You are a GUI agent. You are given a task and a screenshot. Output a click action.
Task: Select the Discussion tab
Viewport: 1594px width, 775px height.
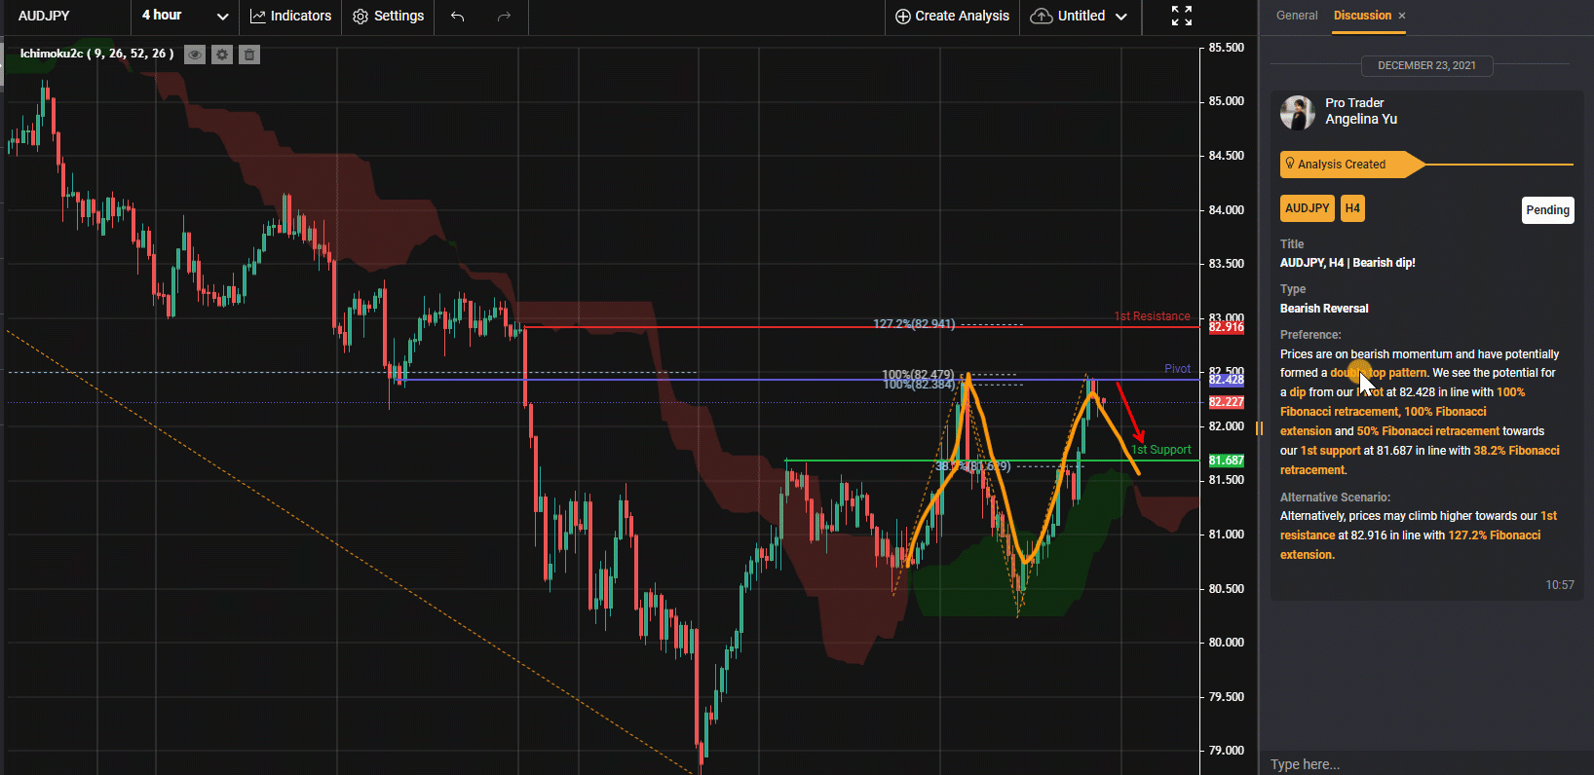click(1362, 16)
